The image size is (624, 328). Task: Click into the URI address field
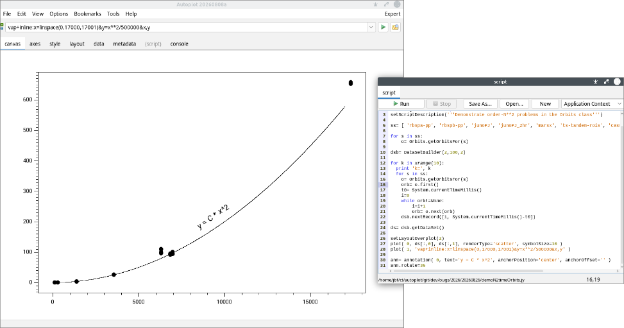tap(186, 28)
